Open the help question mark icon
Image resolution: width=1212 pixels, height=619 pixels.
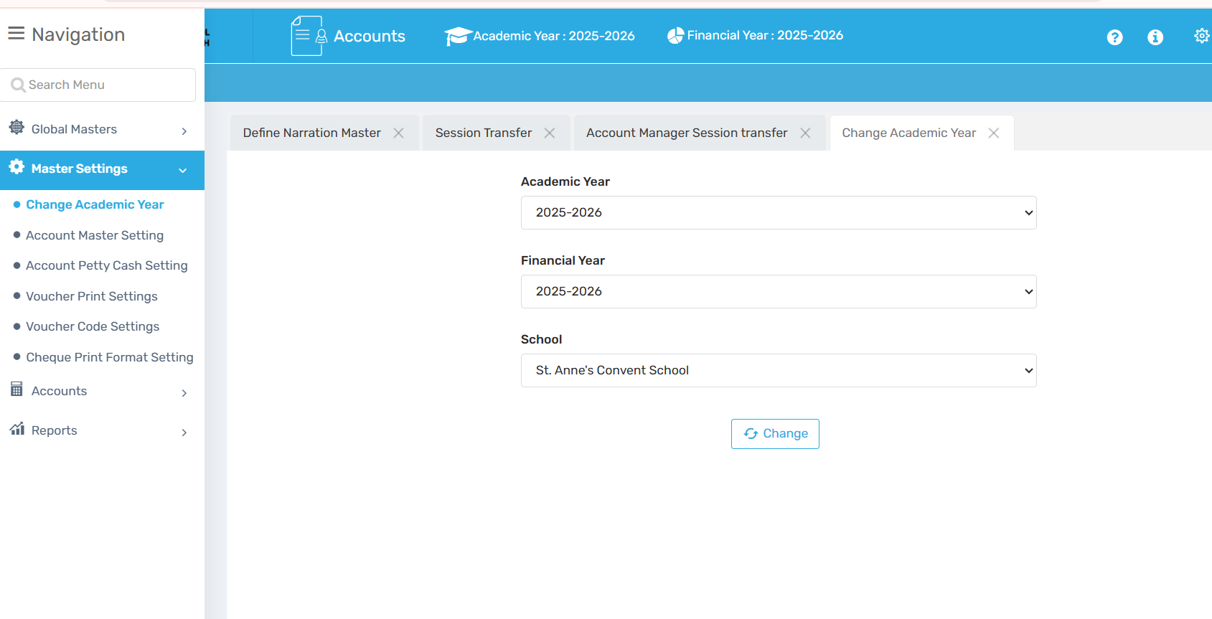coord(1114,37)
